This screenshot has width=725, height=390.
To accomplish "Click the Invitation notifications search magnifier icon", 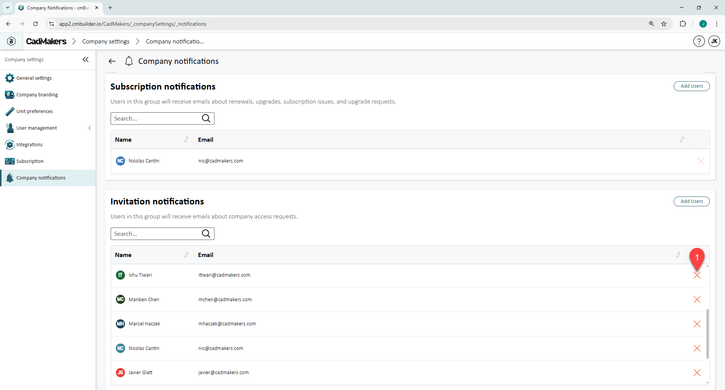I will point(206,234).
